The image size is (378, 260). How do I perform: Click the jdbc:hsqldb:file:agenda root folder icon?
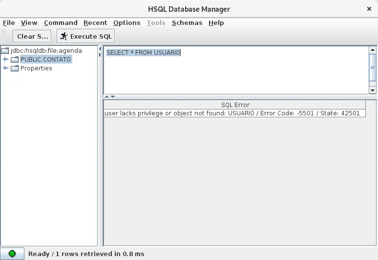point(5,50)
